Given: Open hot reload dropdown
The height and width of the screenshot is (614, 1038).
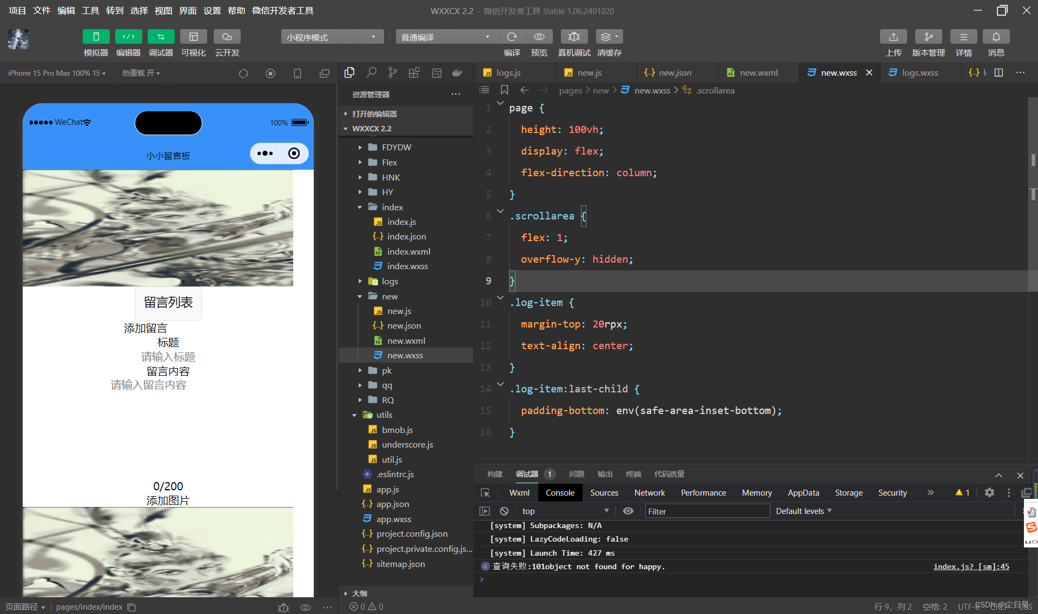Looking at the screenshot, I should [141, 73].
